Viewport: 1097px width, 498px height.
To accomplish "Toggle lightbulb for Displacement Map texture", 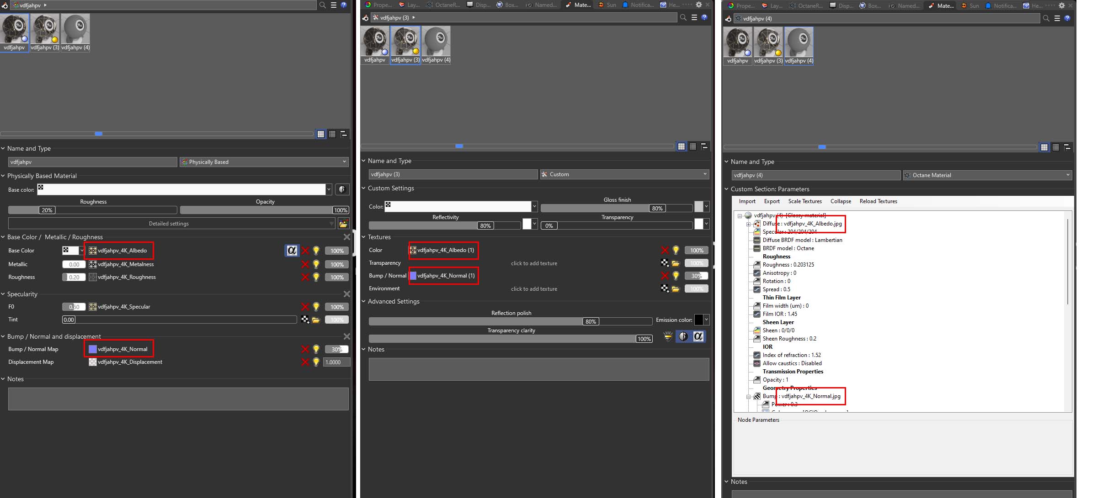I will point(316,362).
